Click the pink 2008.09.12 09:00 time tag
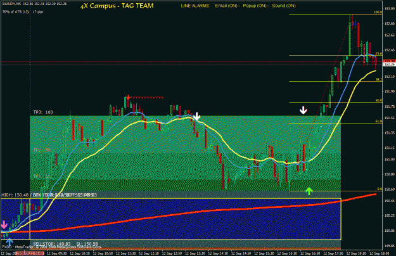 [x=30, y=253]
